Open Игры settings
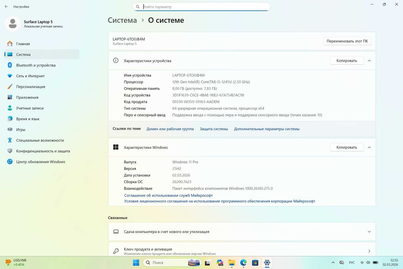 42,129
